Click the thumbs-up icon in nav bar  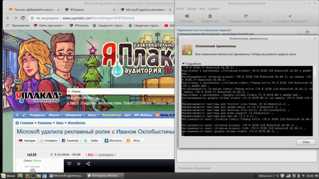(24, 115)
